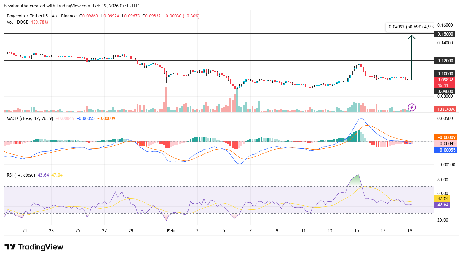Click the red 0.09832 current price tag
The height and width of the screenshot is (258, 463).
pyautogui.click(x=446, y=80)
